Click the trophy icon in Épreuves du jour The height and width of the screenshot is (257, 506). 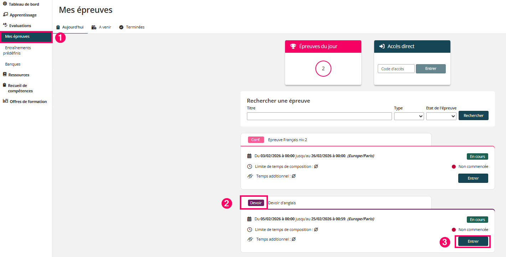pos(293,46)
